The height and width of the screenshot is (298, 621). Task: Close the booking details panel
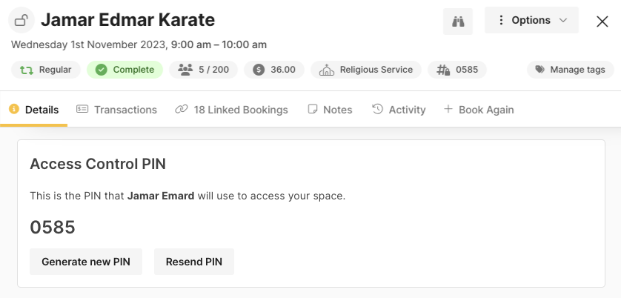(602, 21)
